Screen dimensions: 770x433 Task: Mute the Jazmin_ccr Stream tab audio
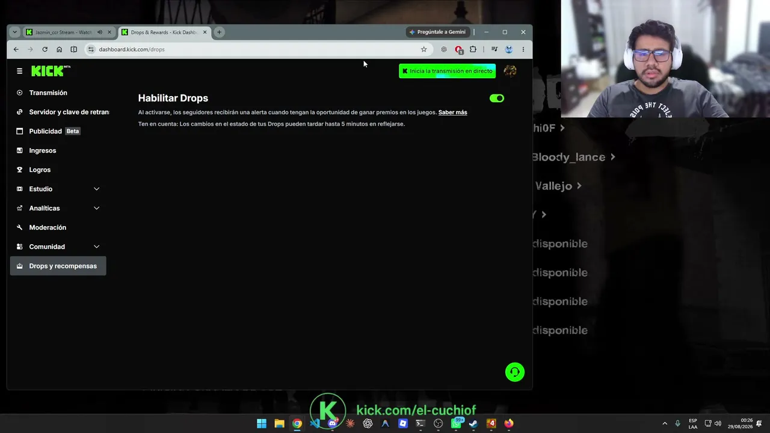point(100,32)
